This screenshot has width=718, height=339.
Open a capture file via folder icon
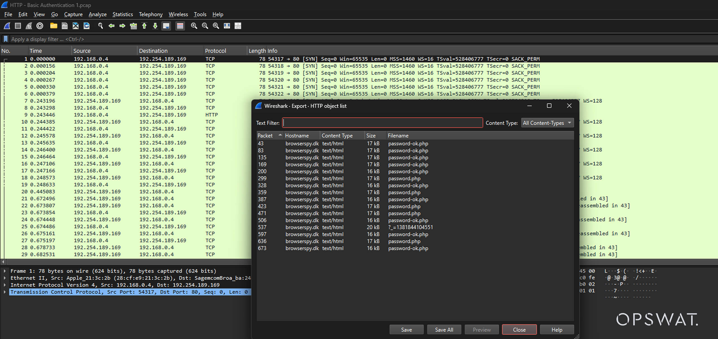[x=53, y=26]
